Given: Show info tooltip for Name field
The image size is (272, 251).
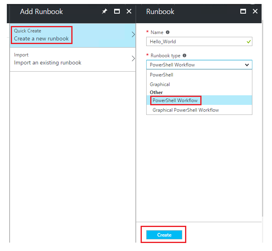Looking at the screenshot, I should point(167,32).
